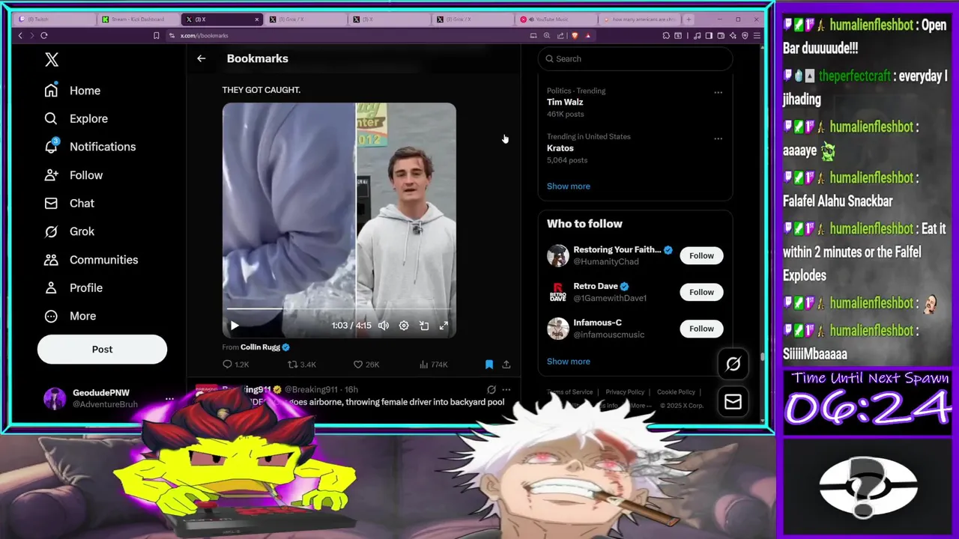Mute the video with the speaker icon

(x=384, y=326)
